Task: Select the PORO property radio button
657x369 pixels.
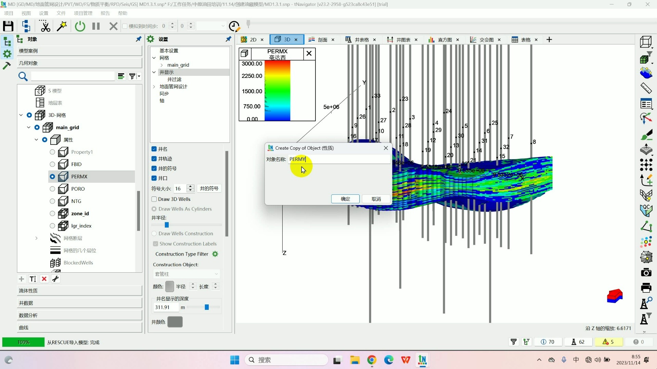Action: click(x=52, y=189)
